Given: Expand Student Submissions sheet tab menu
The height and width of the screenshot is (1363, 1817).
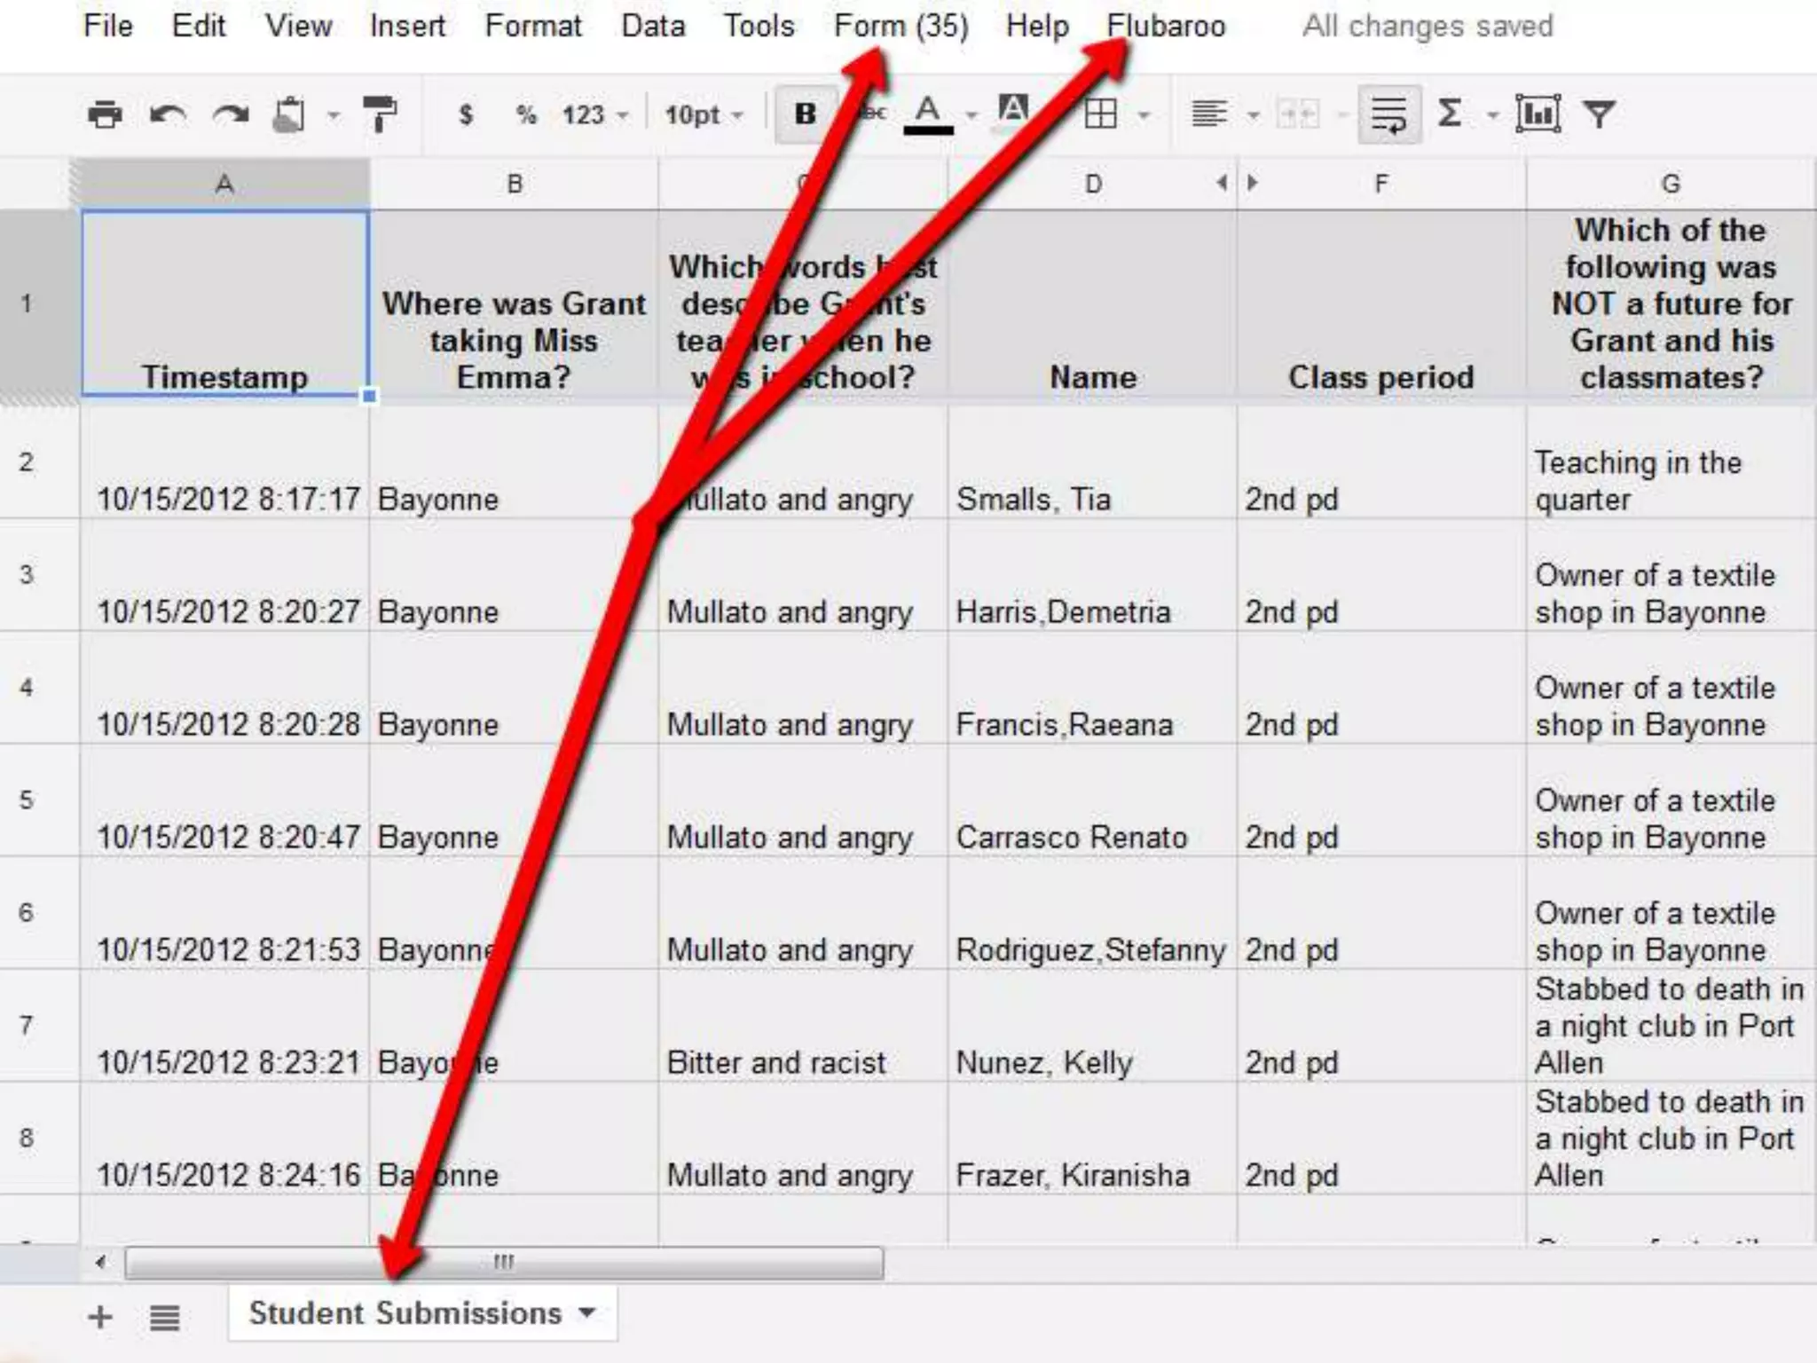Looking at the screenshot, I should point(586,1312).
